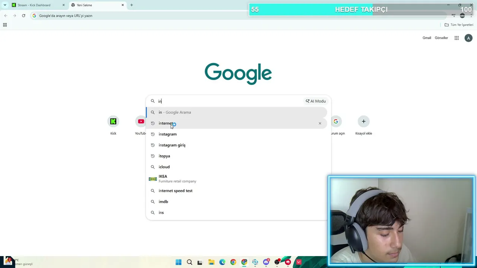This screenshot has height=268, width=477.
Task: Open the Google account avatar menu
Action: [x=468, y=38]
